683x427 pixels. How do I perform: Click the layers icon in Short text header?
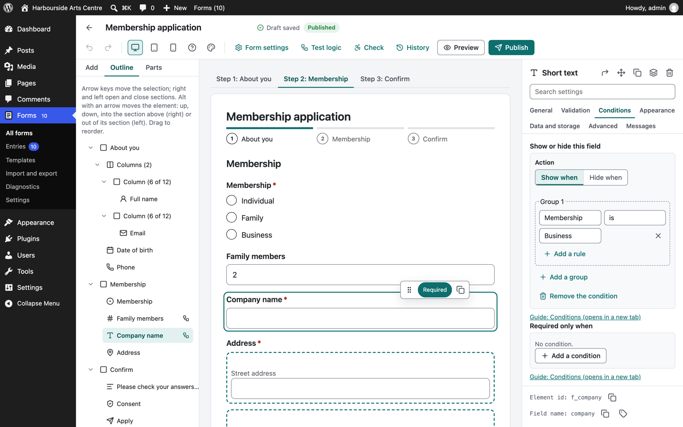pos(654,73)
